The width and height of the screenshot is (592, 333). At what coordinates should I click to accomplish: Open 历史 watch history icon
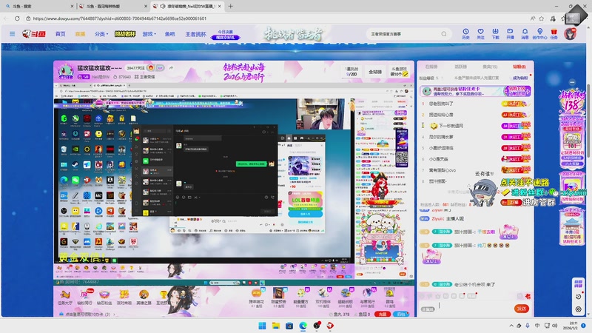[x=466, y=33]
